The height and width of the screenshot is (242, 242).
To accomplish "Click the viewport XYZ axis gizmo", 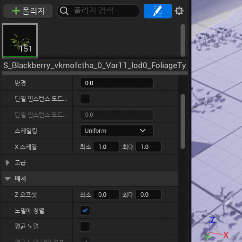I will [x=216, y=228].
